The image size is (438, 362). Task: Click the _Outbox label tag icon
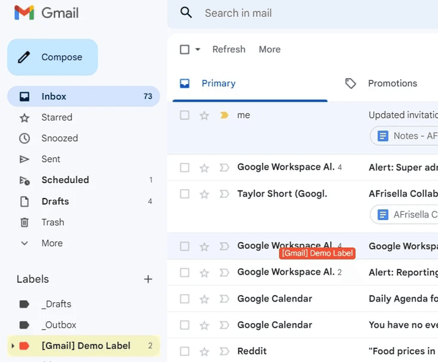click(x=24, y=325)
